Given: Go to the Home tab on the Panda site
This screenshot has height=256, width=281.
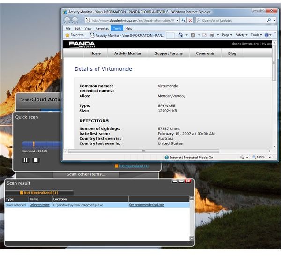Looking at the screenshot, I should coord(96,53).
